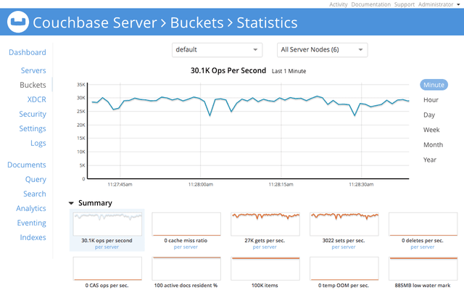Image resolution: width=464 pixels, height=290 pixels.
Task: Click per server under cache miss ratio
Action: (186, 247)
